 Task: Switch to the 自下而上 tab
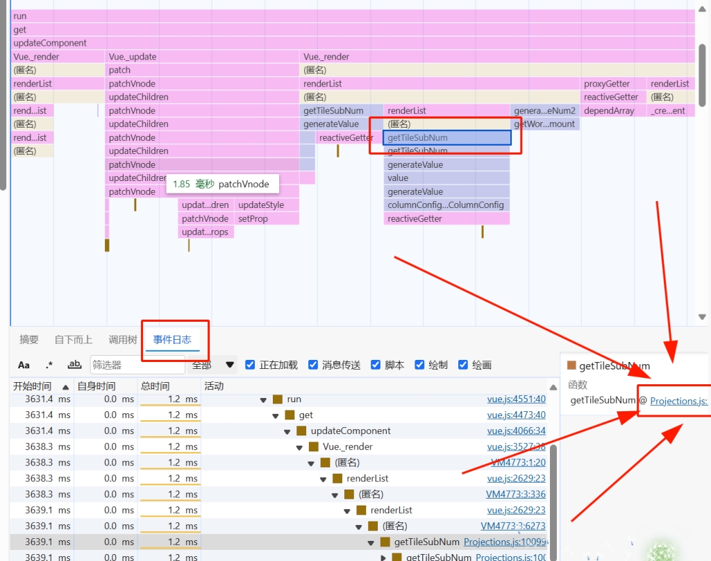click(74, 340)
